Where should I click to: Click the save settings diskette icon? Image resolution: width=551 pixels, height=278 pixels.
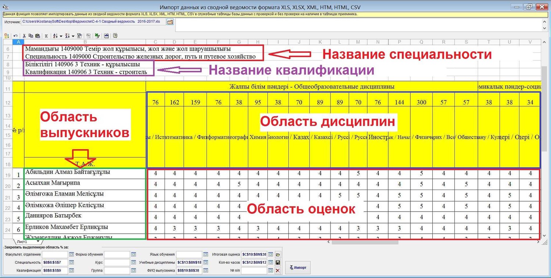tap(278, 263)
